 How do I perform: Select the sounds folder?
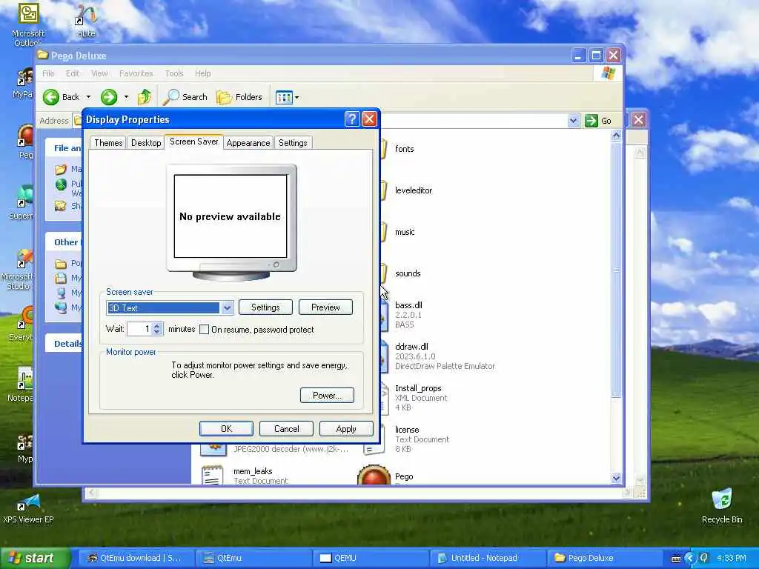tap(408, 274)
